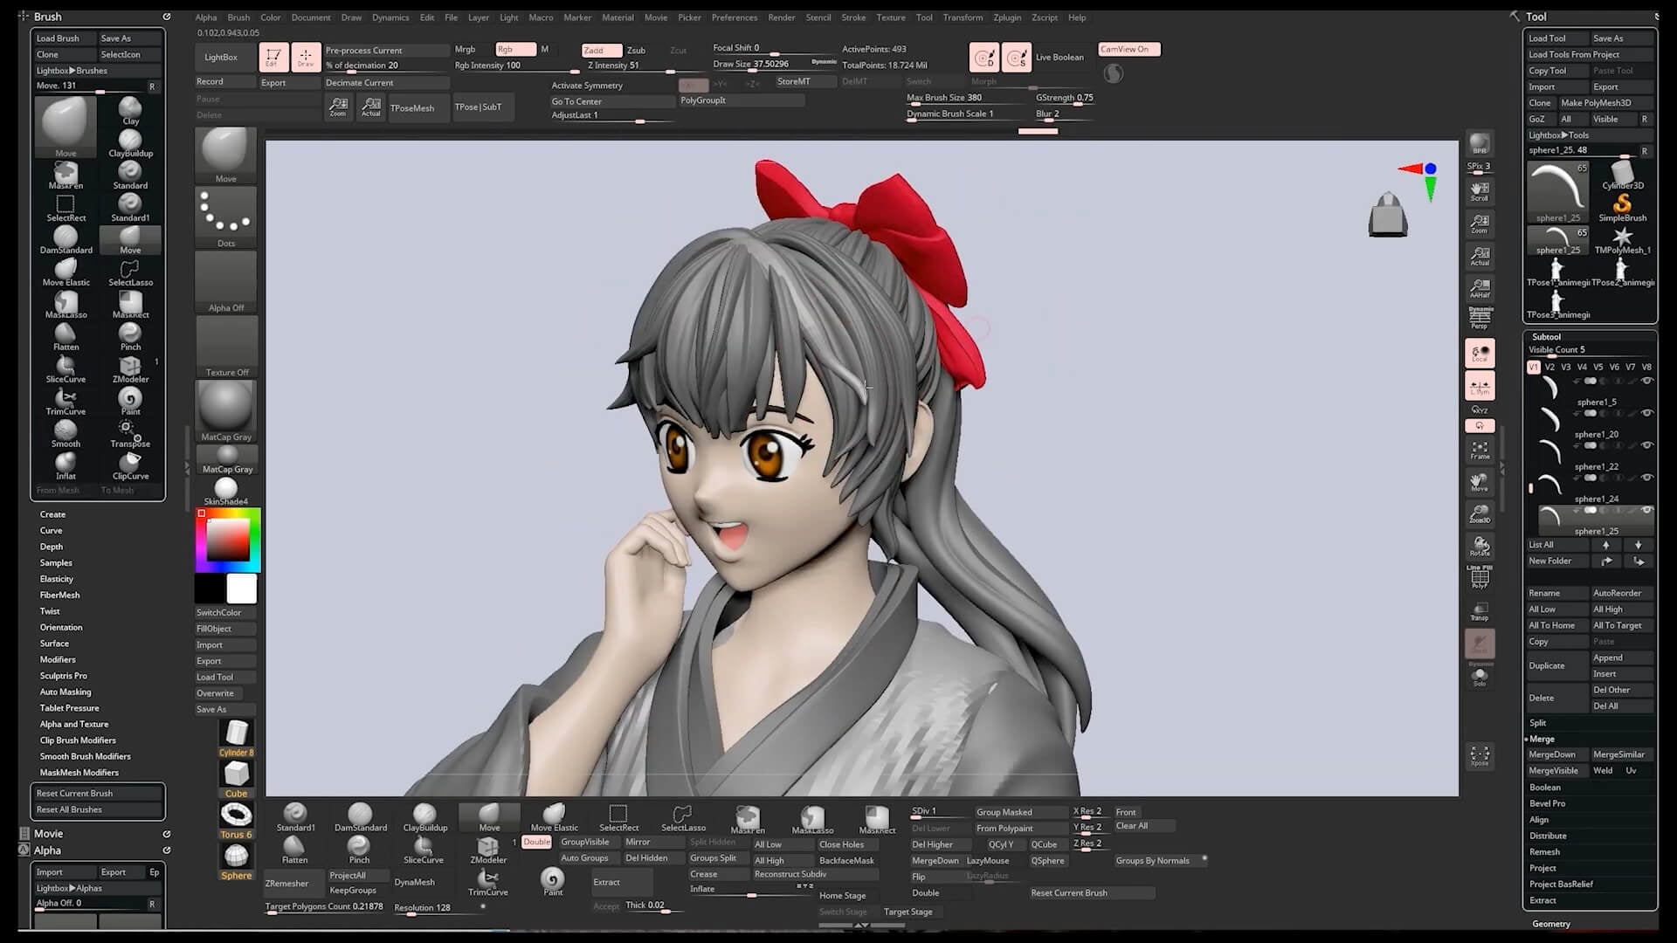Select the SliceCurve brush in bottom shelf
This screenshot has width=1677, height=943.
click(x=424, y=850)
